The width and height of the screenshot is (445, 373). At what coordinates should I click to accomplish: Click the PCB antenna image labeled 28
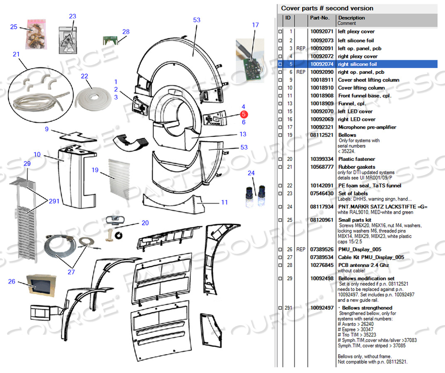[110, 40]
